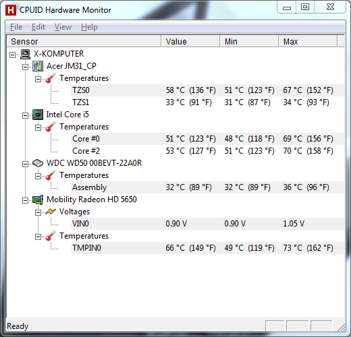Click VIN0 max value 1.05 V
351x337 pixels.
point(294,224)
